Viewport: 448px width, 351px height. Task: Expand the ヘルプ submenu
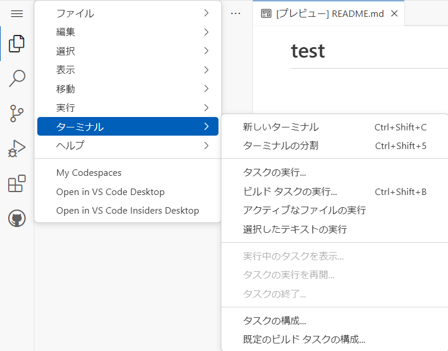point(128,146)
